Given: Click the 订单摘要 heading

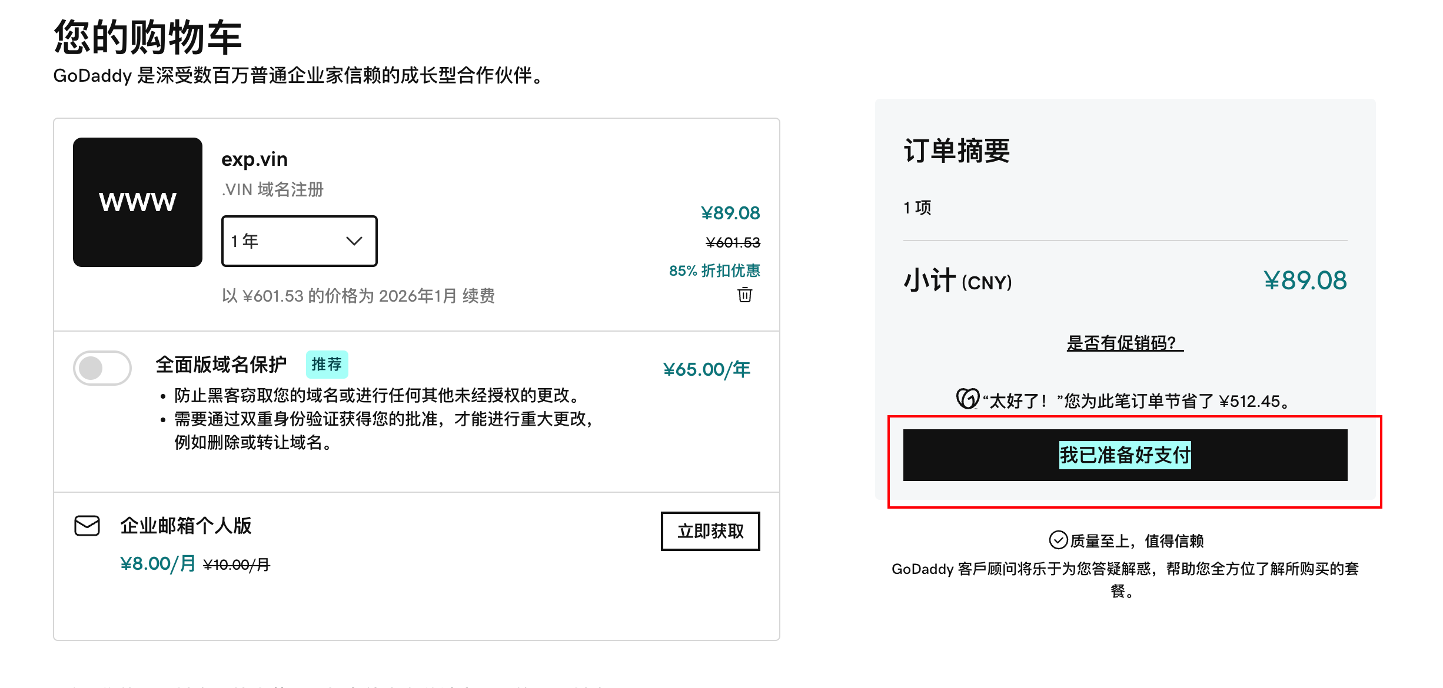Looking at the screenshot, I should tap(956, 151).
